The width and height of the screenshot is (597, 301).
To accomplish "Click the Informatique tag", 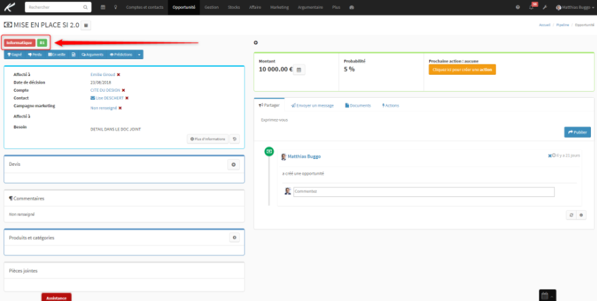I will tap(19, 43).
